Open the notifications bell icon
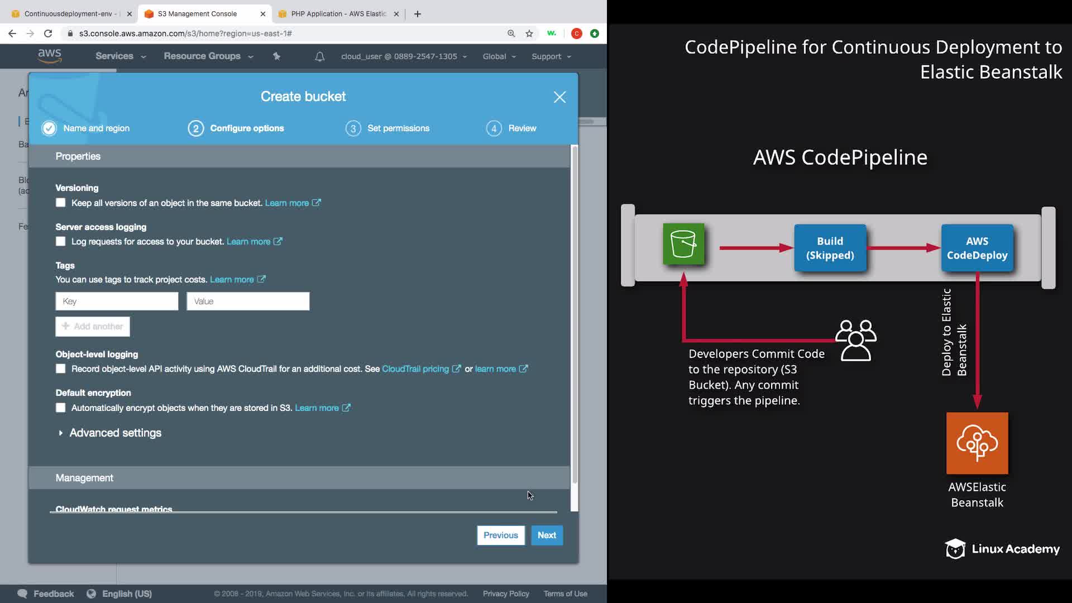Image resolution: width=1072 pixels, height=603 pixels. click(x=319, y=56)
